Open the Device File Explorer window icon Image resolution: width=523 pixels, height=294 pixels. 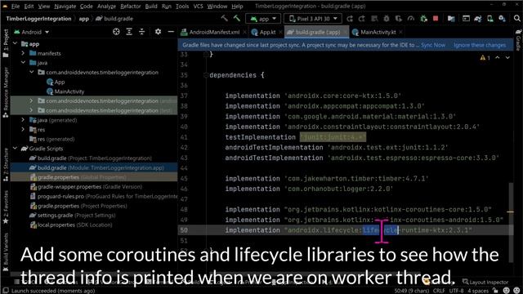point(466,19)
